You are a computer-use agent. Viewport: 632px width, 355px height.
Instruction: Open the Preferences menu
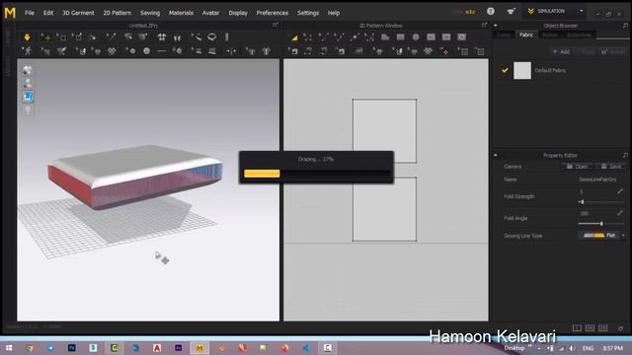[273, 13]
